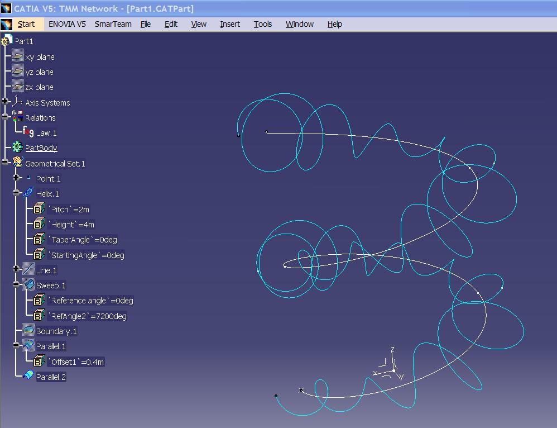Screen dimensions: 557x428
Task: Collapse the Parallel.1 node
Action: 16,345
